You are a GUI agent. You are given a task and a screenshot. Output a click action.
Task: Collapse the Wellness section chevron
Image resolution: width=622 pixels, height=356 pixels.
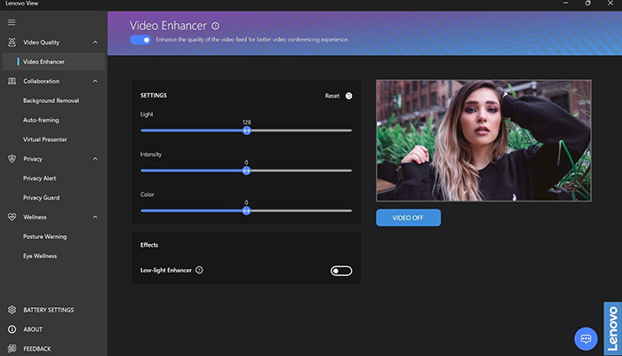pyautogui.click(x=95, y=218)
